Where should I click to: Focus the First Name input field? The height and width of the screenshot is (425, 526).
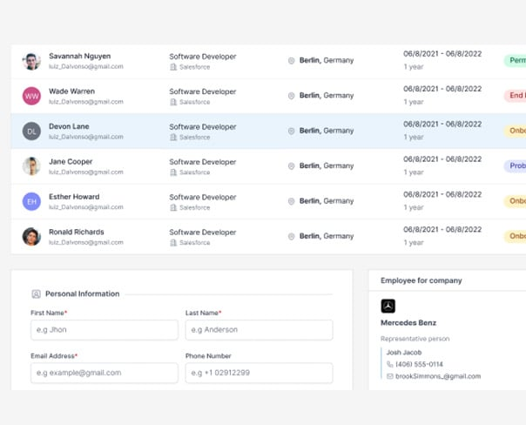105,330
